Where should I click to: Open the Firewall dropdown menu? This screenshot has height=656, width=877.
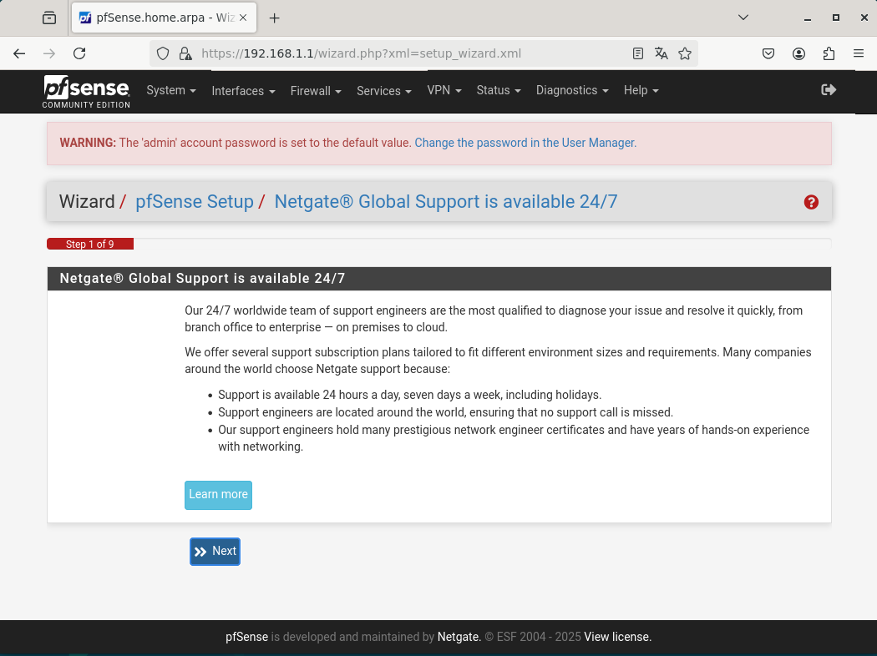(x=316, y=91)
